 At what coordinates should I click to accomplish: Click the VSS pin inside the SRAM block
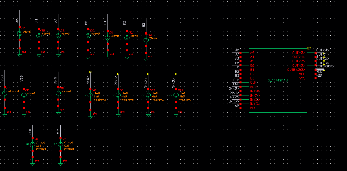(x=302, y=78)
